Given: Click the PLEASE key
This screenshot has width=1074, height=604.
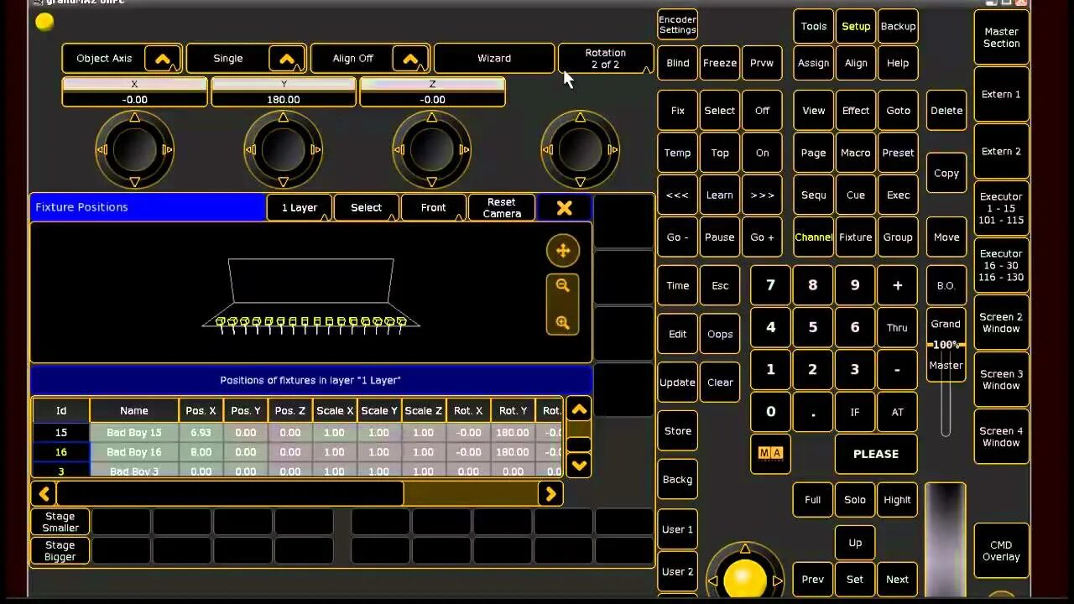Looking at the screenshot, I should pos(876,454).
